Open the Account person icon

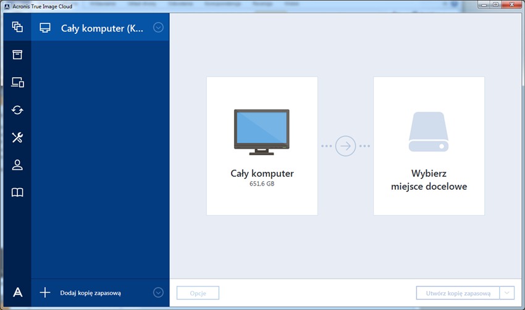17,165
